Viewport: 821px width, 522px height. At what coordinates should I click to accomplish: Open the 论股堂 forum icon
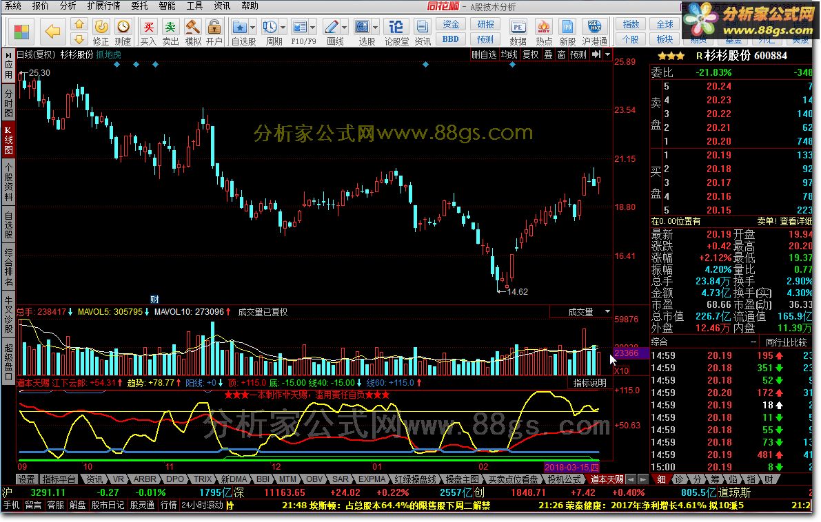click(397, 32)
